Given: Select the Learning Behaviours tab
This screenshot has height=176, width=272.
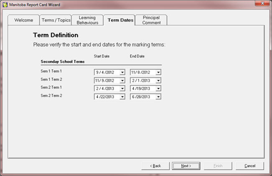Looking at the screenshot, I should coord(87,20).
